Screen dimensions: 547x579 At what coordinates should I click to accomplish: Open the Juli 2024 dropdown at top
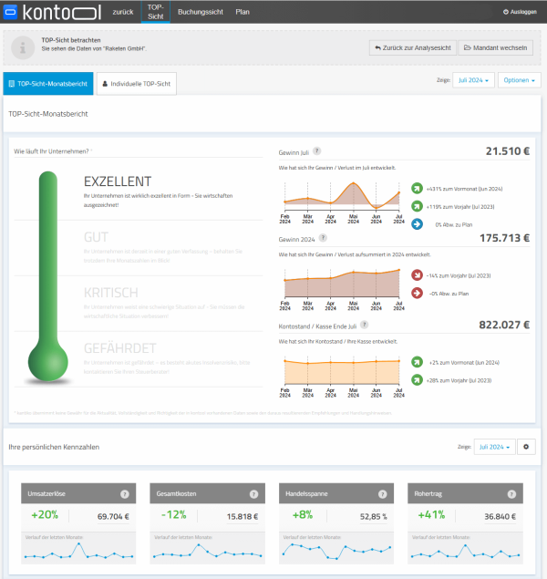point(476,80)
